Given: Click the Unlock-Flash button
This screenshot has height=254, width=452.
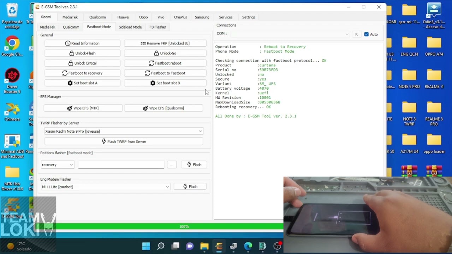Looking at the screenshot, I should 82,53.
